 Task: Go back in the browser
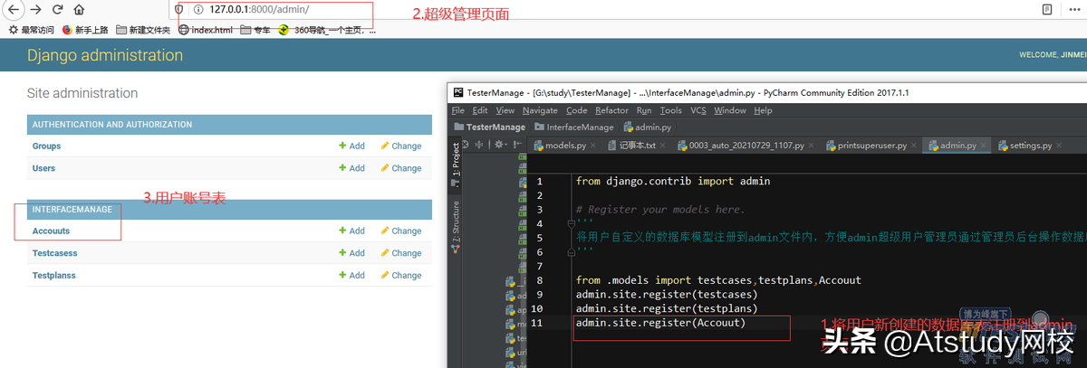[12, 9]
